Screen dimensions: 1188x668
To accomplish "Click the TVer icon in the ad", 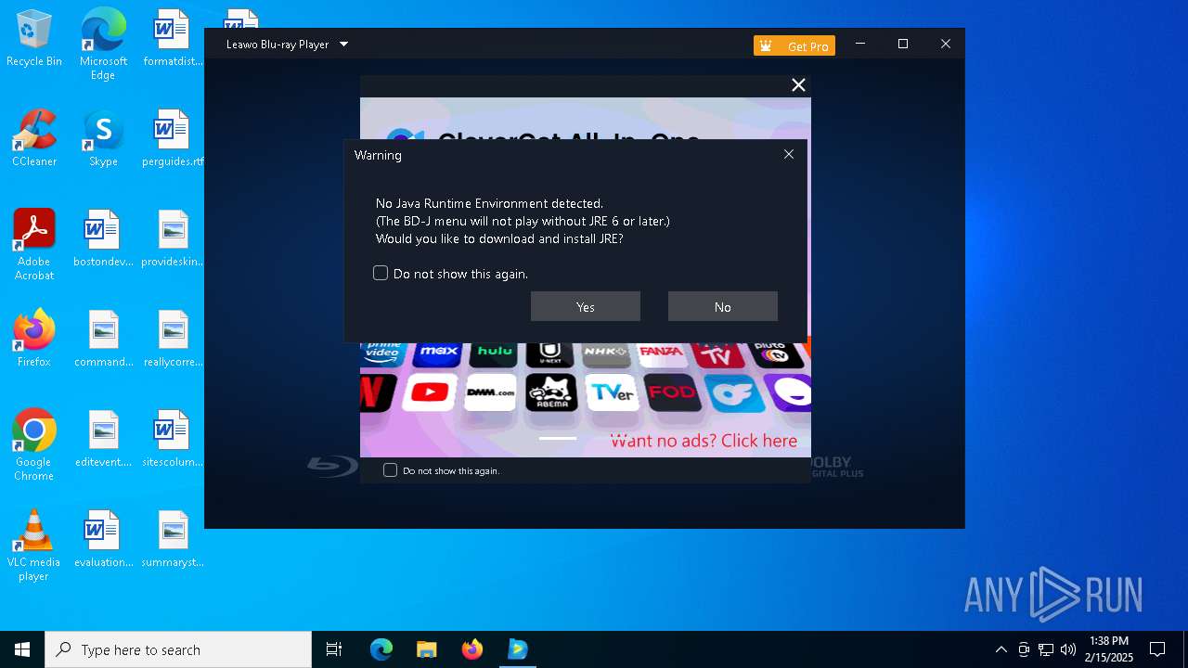I will point(611,392).
